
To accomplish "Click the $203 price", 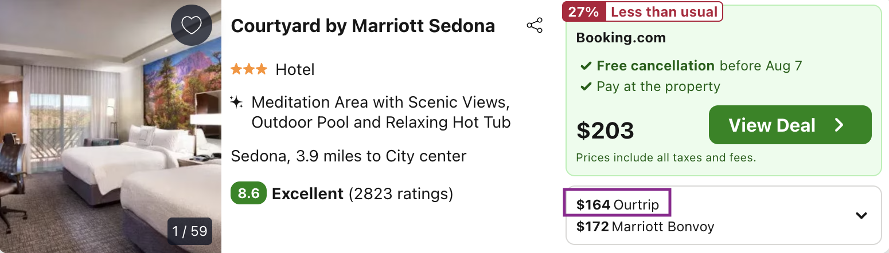I will click(x=605, y=131).
